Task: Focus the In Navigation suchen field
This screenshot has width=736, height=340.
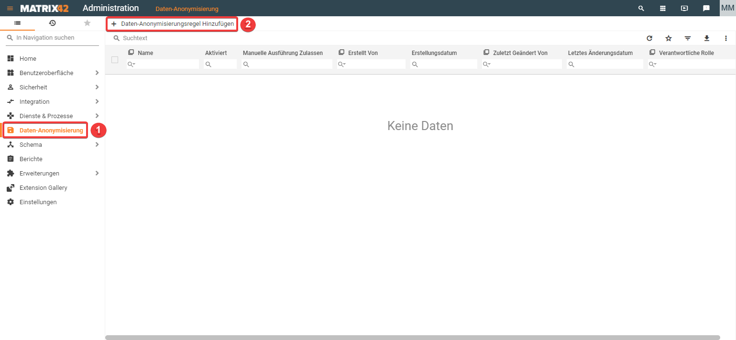Action: pos(53,38)
